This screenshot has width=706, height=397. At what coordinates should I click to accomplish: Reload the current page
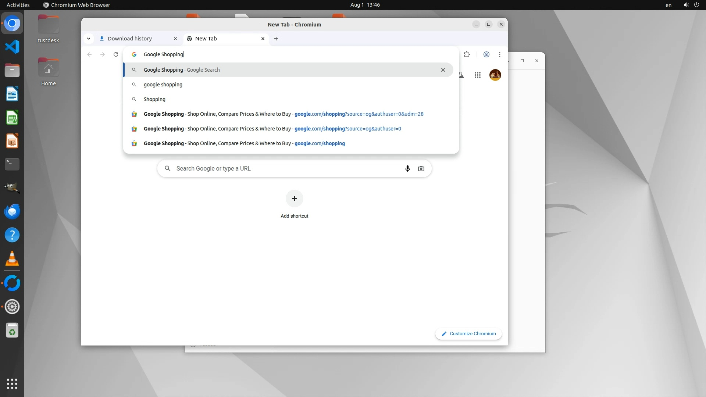[116, 54]
